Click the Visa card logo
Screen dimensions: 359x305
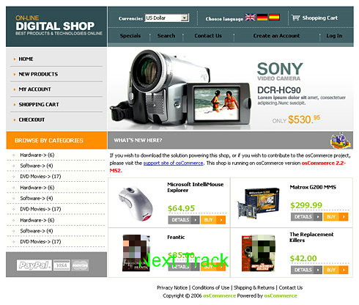(62, 265)
